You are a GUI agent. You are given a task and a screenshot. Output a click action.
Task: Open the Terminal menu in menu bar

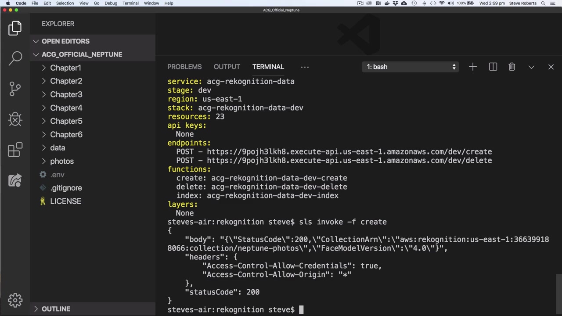(130, 3)
